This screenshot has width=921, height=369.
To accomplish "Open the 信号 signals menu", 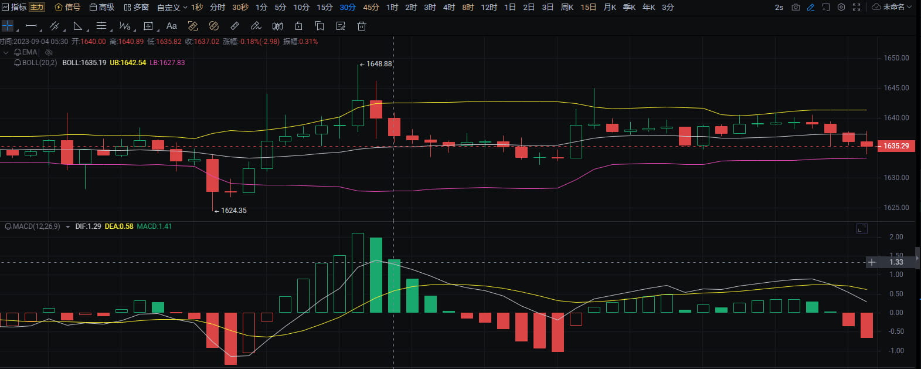I will [x=67, y=7].
